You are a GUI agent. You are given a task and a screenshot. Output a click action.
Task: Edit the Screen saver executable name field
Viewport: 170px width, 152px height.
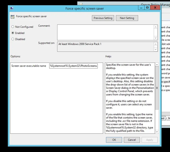point(73,66)
